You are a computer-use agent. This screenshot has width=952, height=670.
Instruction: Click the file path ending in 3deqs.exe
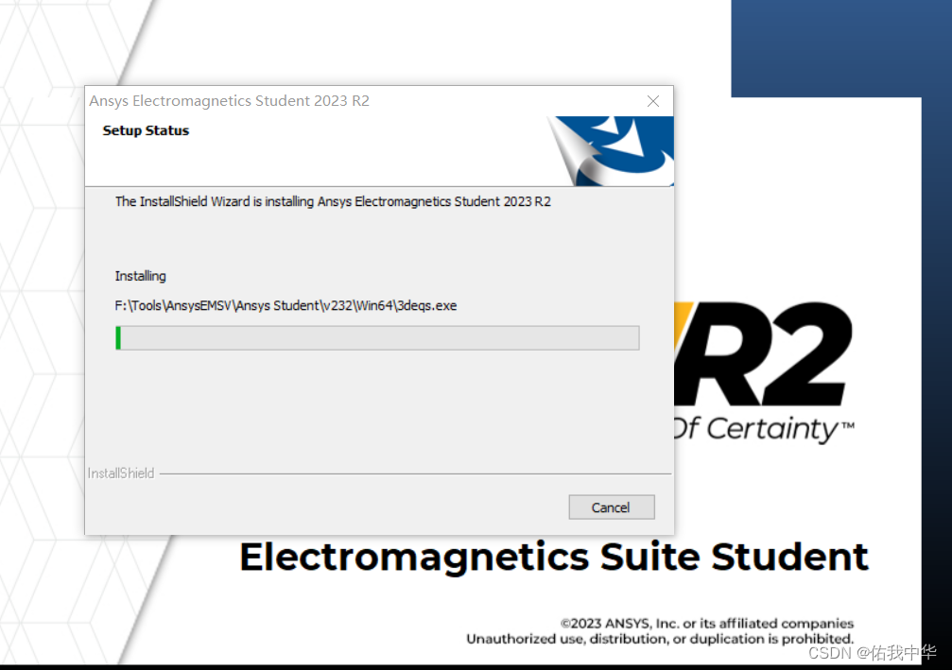(x=286, y=305)
